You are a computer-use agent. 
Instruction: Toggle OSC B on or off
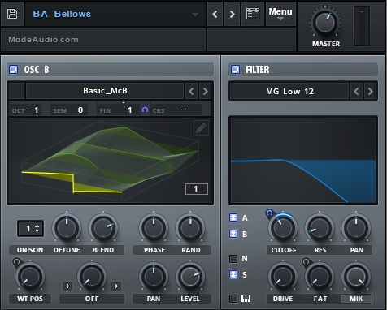point(13,70)
